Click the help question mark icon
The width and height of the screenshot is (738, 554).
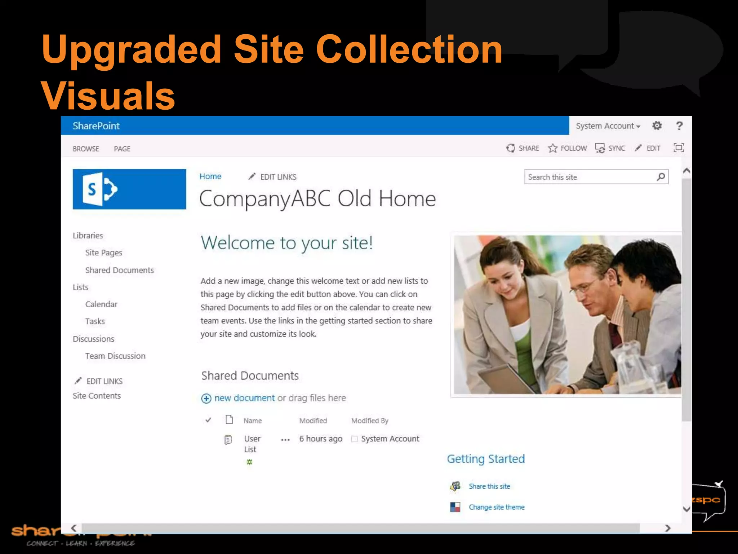point(679,126)
